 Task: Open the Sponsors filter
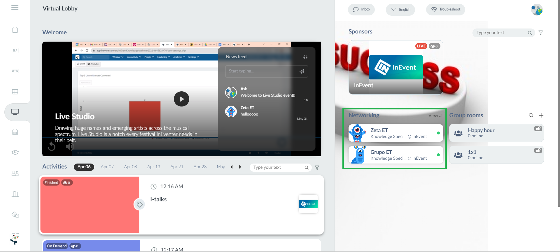540,33
